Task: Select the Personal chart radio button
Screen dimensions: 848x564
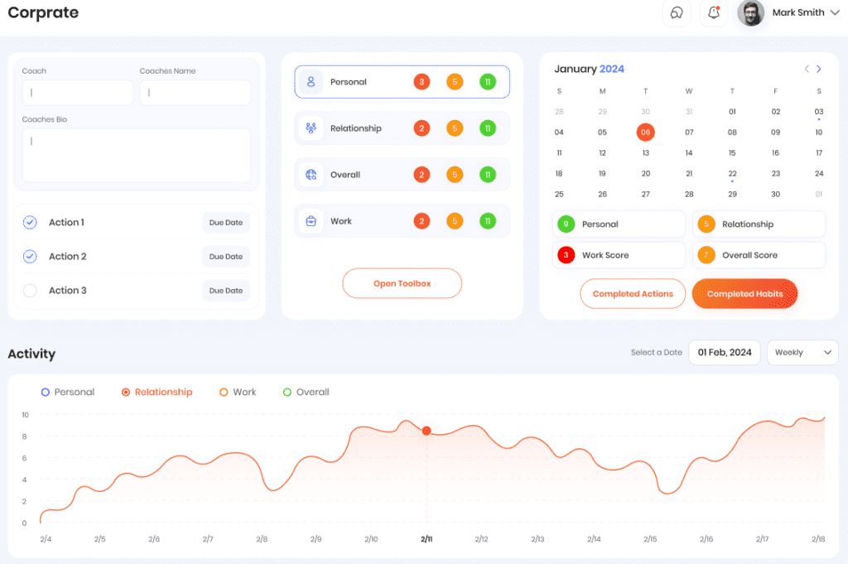Action: (46, 393)
